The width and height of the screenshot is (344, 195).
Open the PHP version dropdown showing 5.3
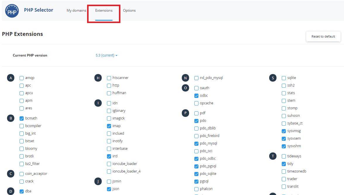(106, 55)
